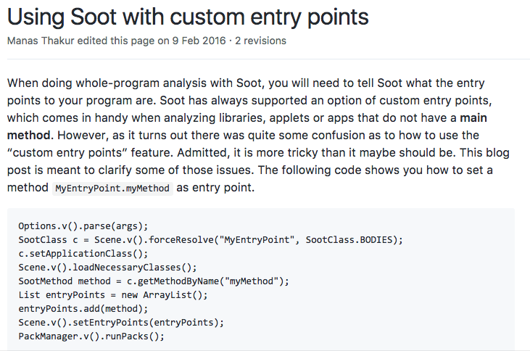Click inline code "MyEntryPoint.myMethod"

click(x=113, y=187)
